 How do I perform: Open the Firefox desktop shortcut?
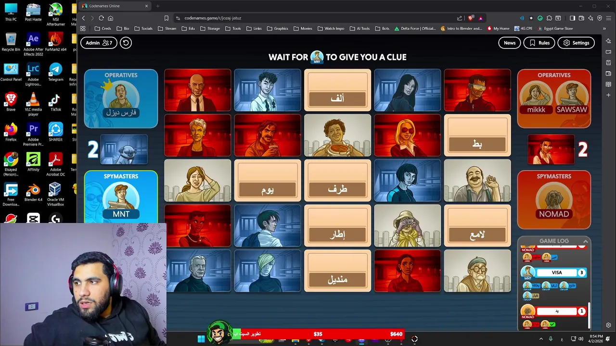pos(11,132)
